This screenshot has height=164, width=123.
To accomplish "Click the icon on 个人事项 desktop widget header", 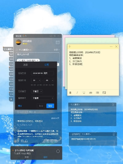I will [x=113, y=105].
